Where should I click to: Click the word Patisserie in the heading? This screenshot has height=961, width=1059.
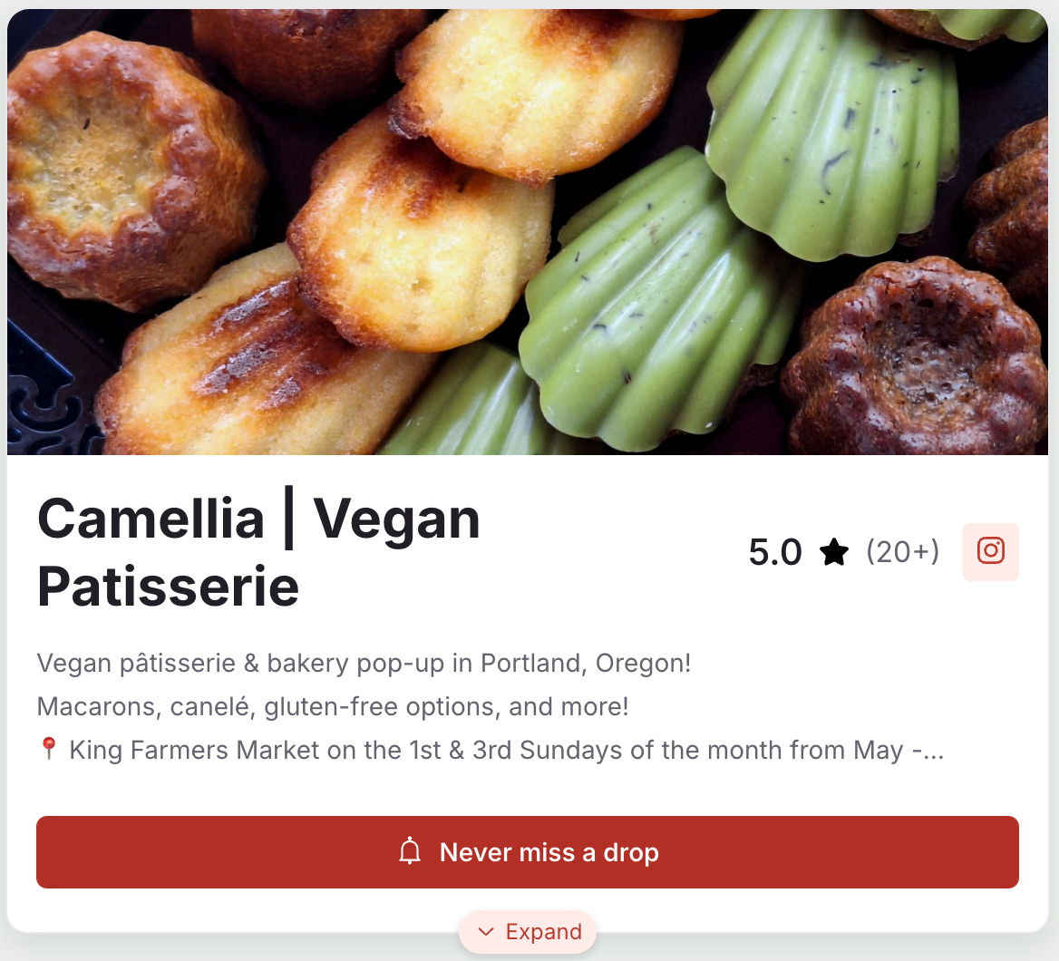tap(169, 586)
